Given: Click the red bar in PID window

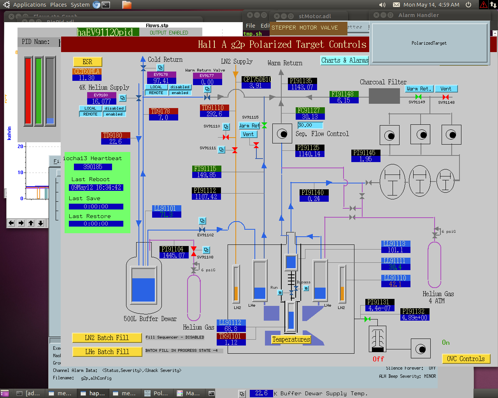Looking at the screenshot, I should pos(28,91).
